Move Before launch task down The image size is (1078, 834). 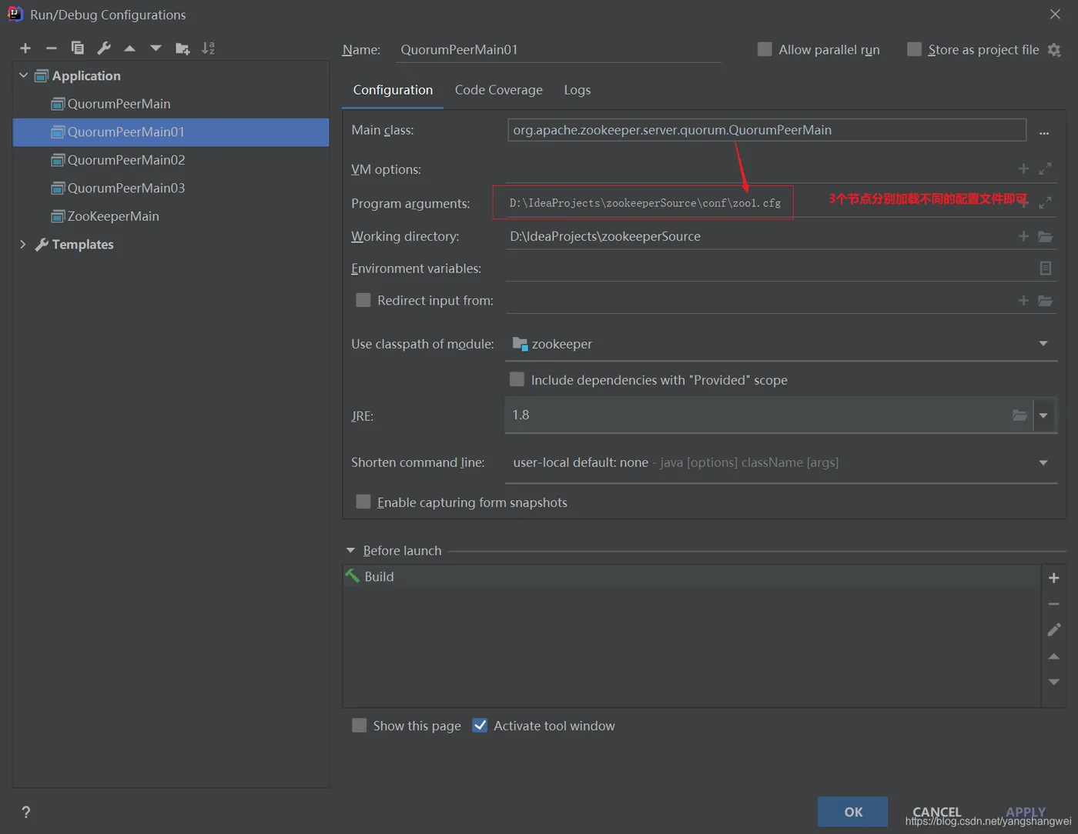pyautogui.click(x=1054, y=682)
